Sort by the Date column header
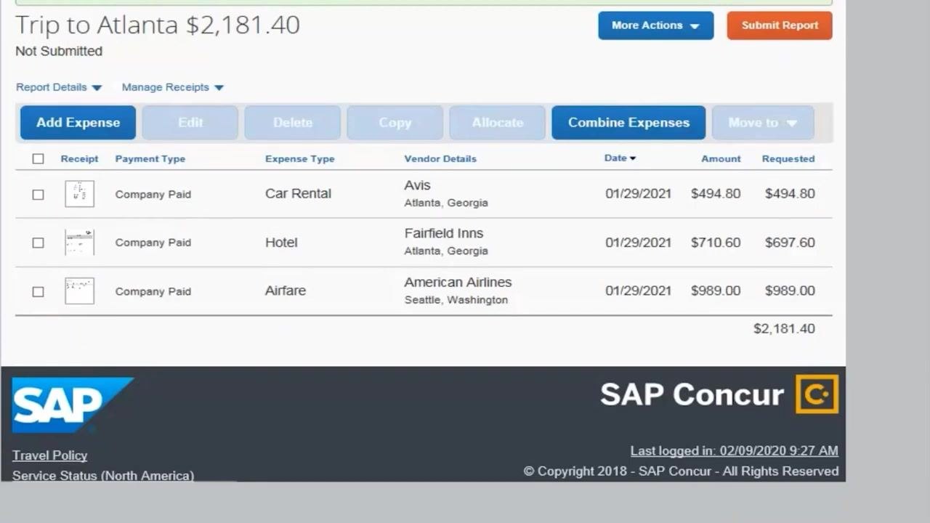The width and height of the screenshot is (930, 523). pyautogui.click(x=620, y=158)
